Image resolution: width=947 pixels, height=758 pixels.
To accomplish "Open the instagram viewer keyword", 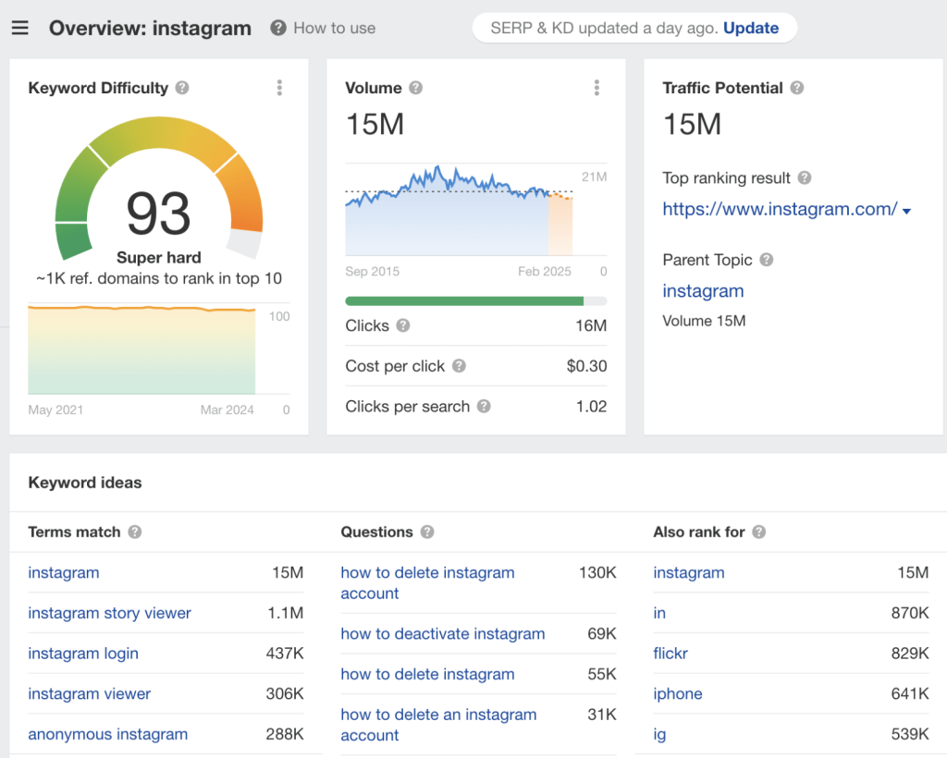I will (90, 694).
